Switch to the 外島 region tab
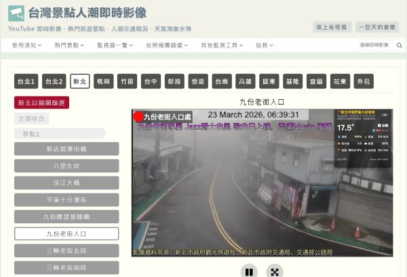407x277 pixels. click(x=364, y=81)
